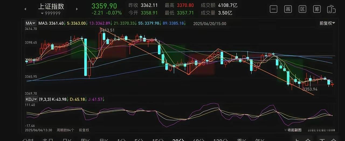Click the 昨收 3362.11 value
This screenshot has height=141, width=345.
143,5
